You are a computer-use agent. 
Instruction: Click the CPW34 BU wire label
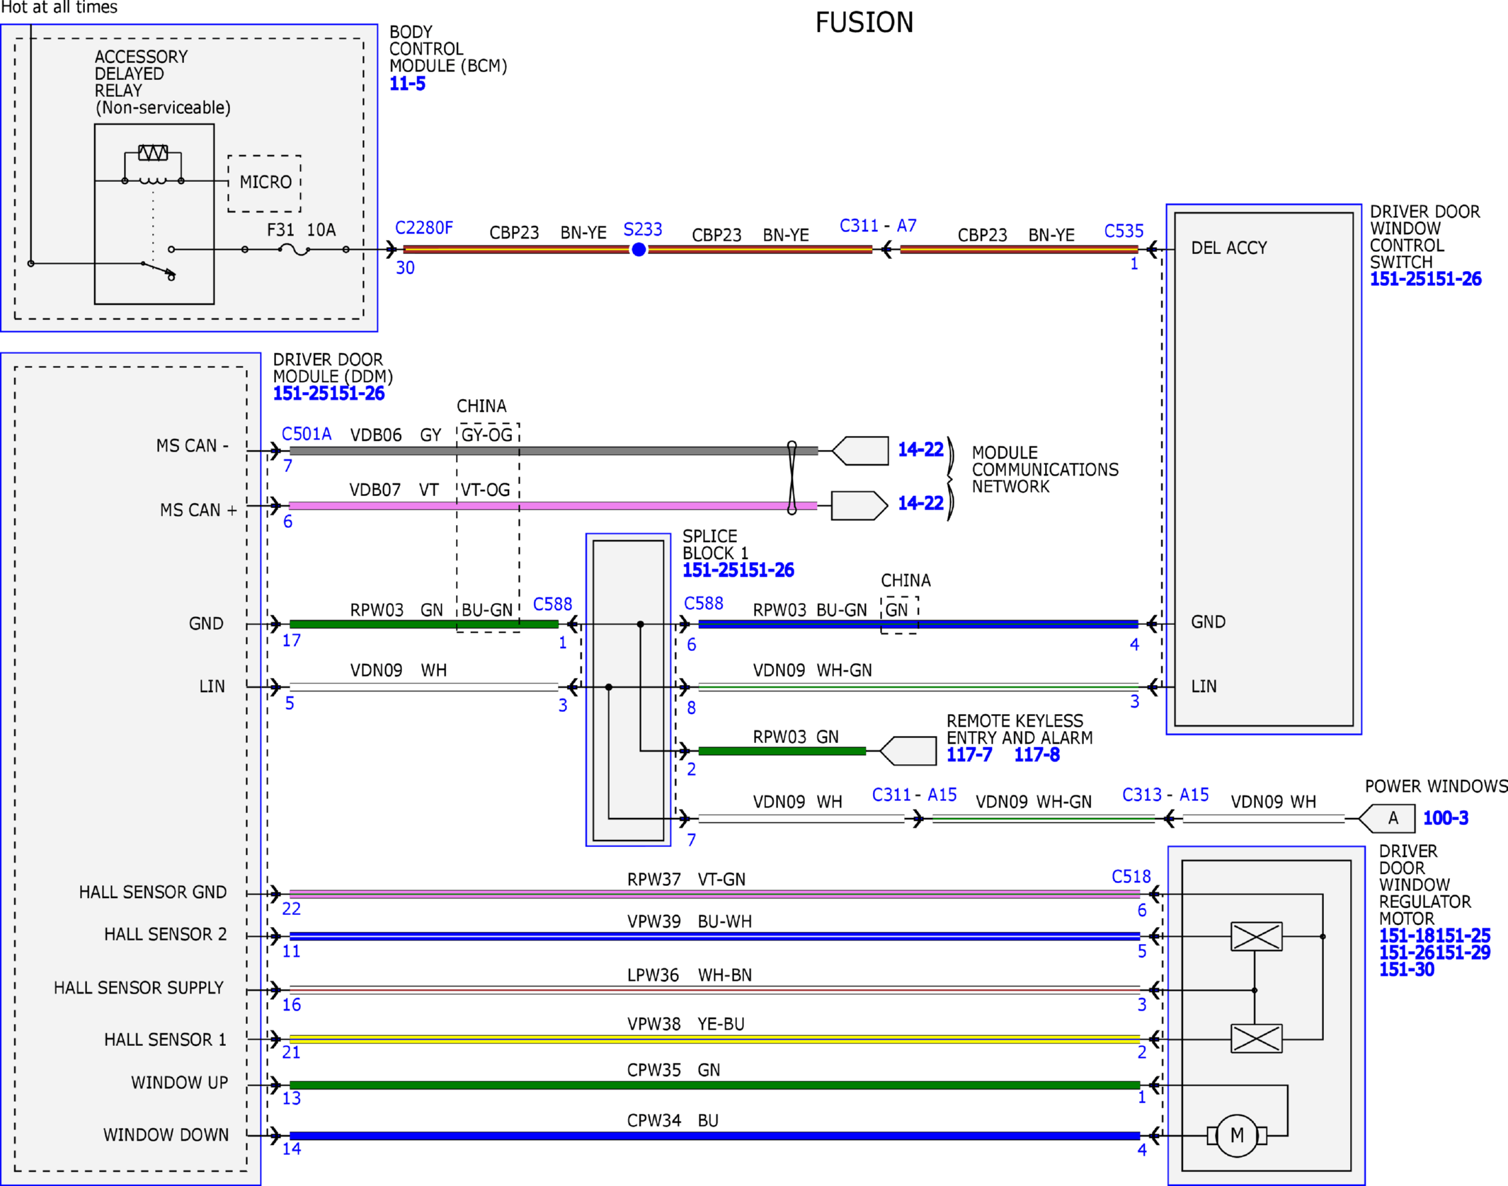[673, 1121]
